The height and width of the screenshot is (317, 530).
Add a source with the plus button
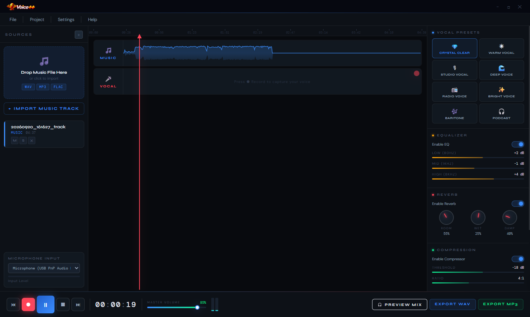pos(79,35)
